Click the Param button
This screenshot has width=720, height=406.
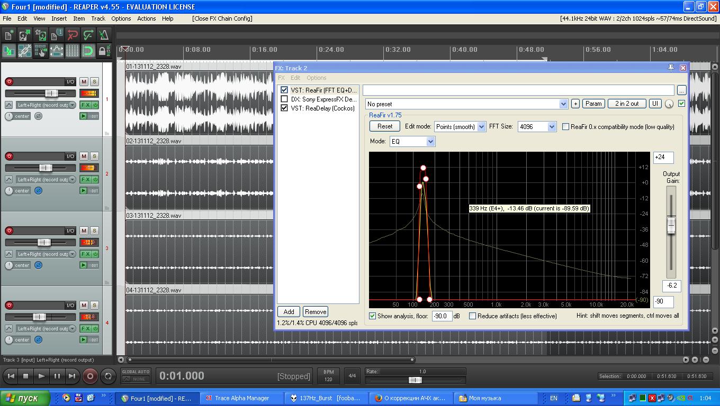click(593, 104)
